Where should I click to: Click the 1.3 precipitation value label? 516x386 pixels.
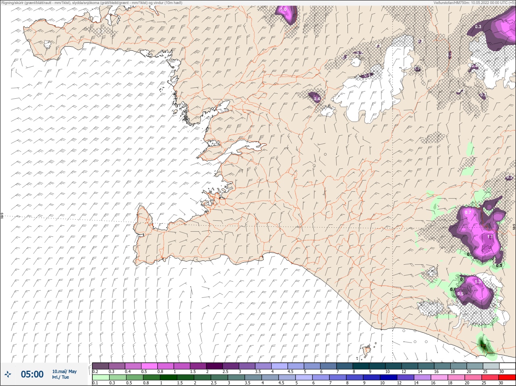coord(478,282)
